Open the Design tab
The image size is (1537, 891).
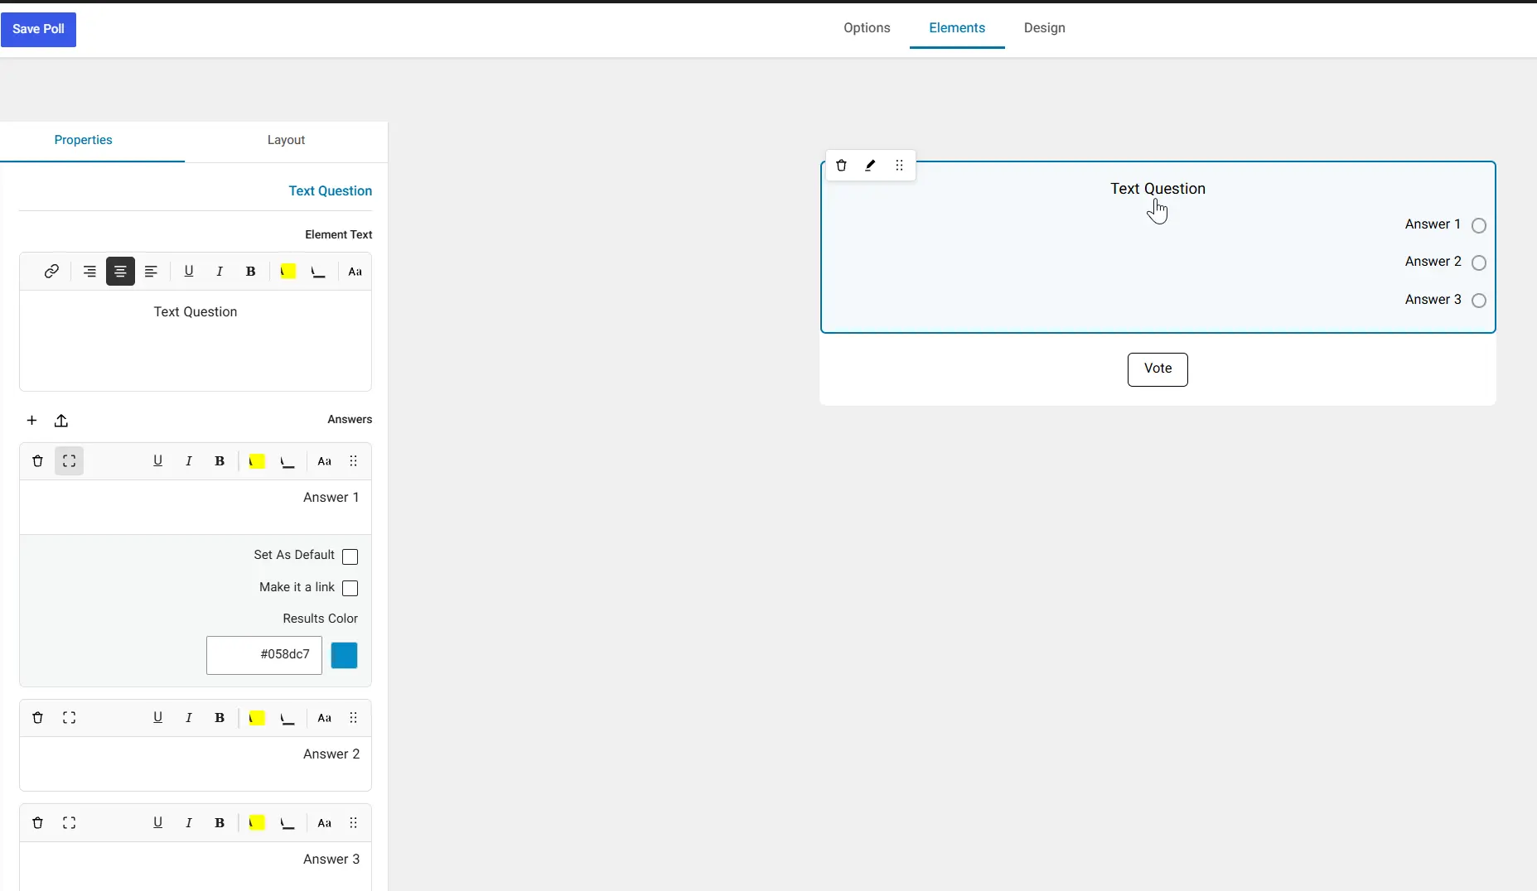pyautogui.click(x=1044, y=28)
